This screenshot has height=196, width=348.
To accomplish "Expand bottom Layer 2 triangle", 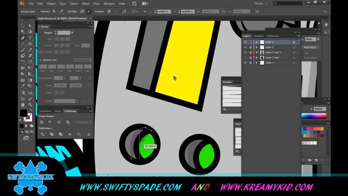I will coord(257,63).
